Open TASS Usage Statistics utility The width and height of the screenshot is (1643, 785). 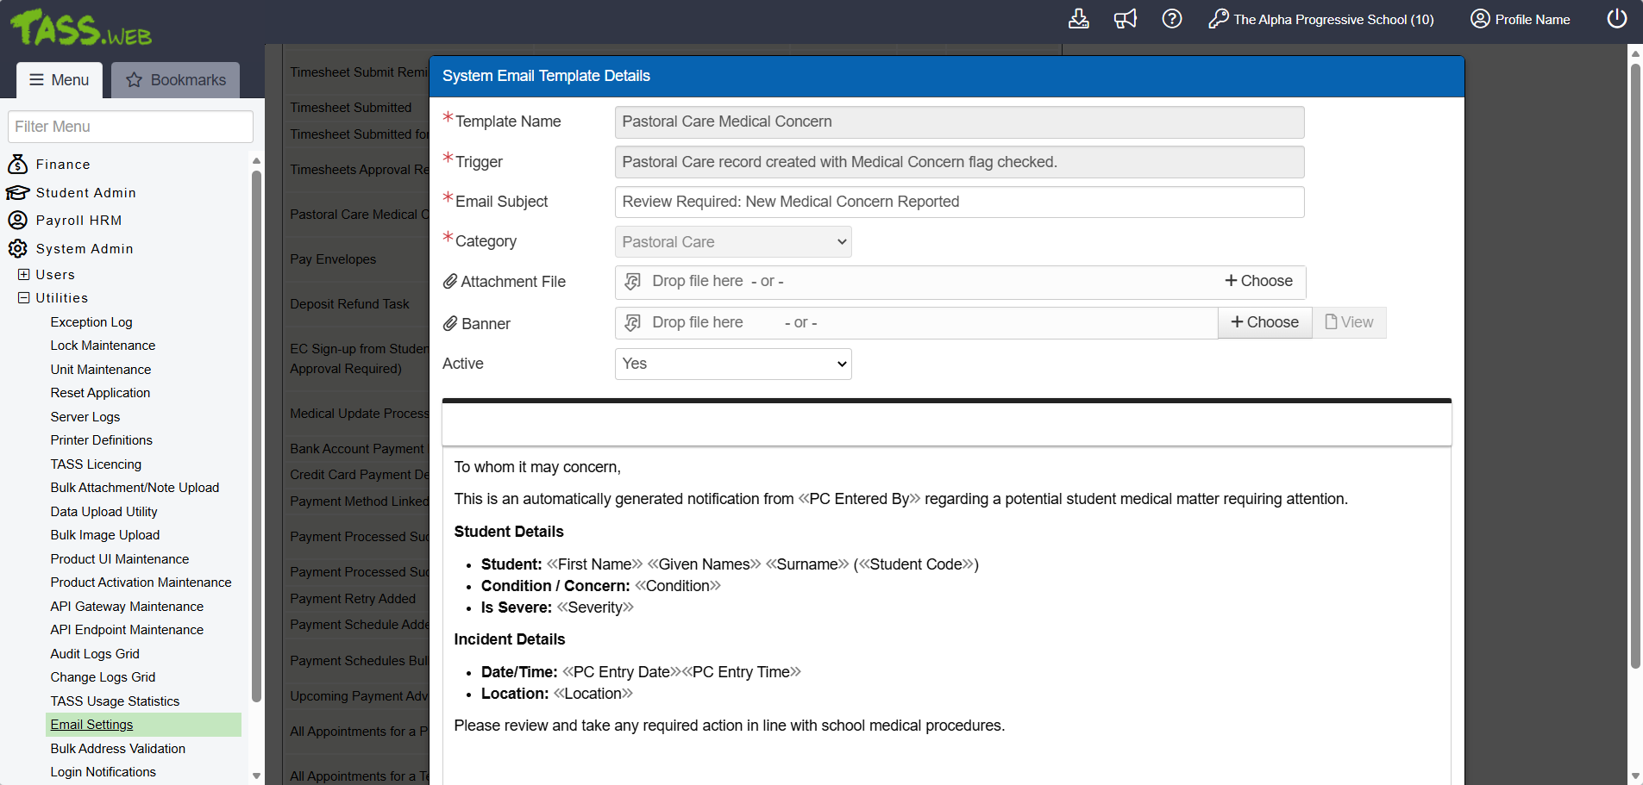[x=115, y=701]
